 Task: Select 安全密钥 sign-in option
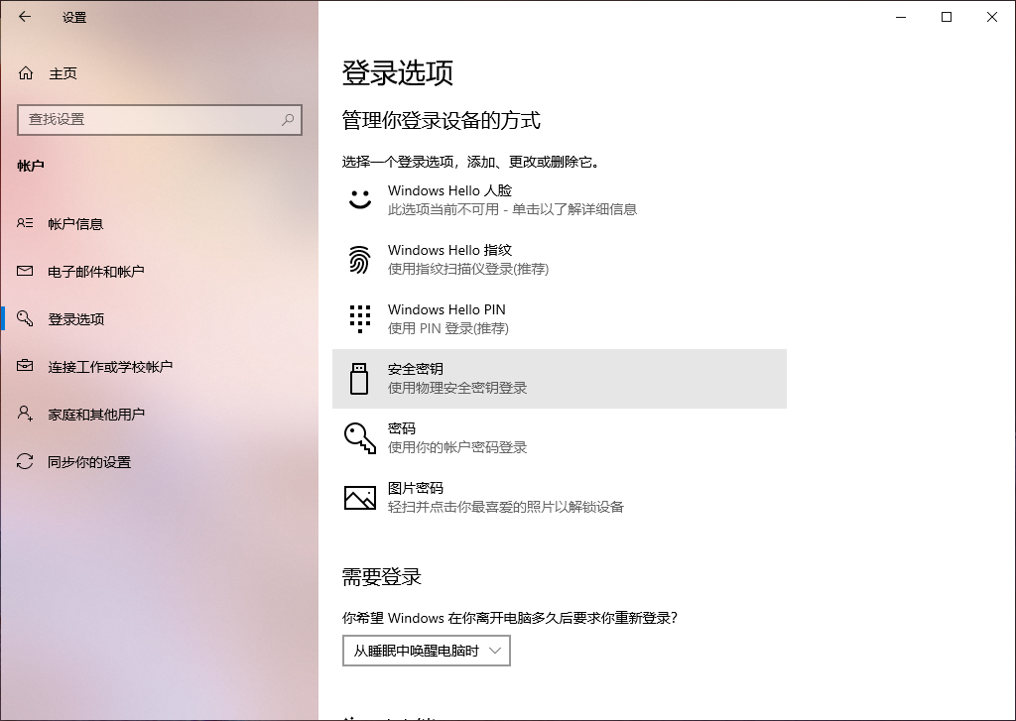(x=560, y=378)
